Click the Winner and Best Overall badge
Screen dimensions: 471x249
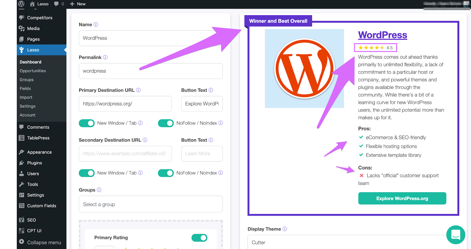[x=278, y=21]
